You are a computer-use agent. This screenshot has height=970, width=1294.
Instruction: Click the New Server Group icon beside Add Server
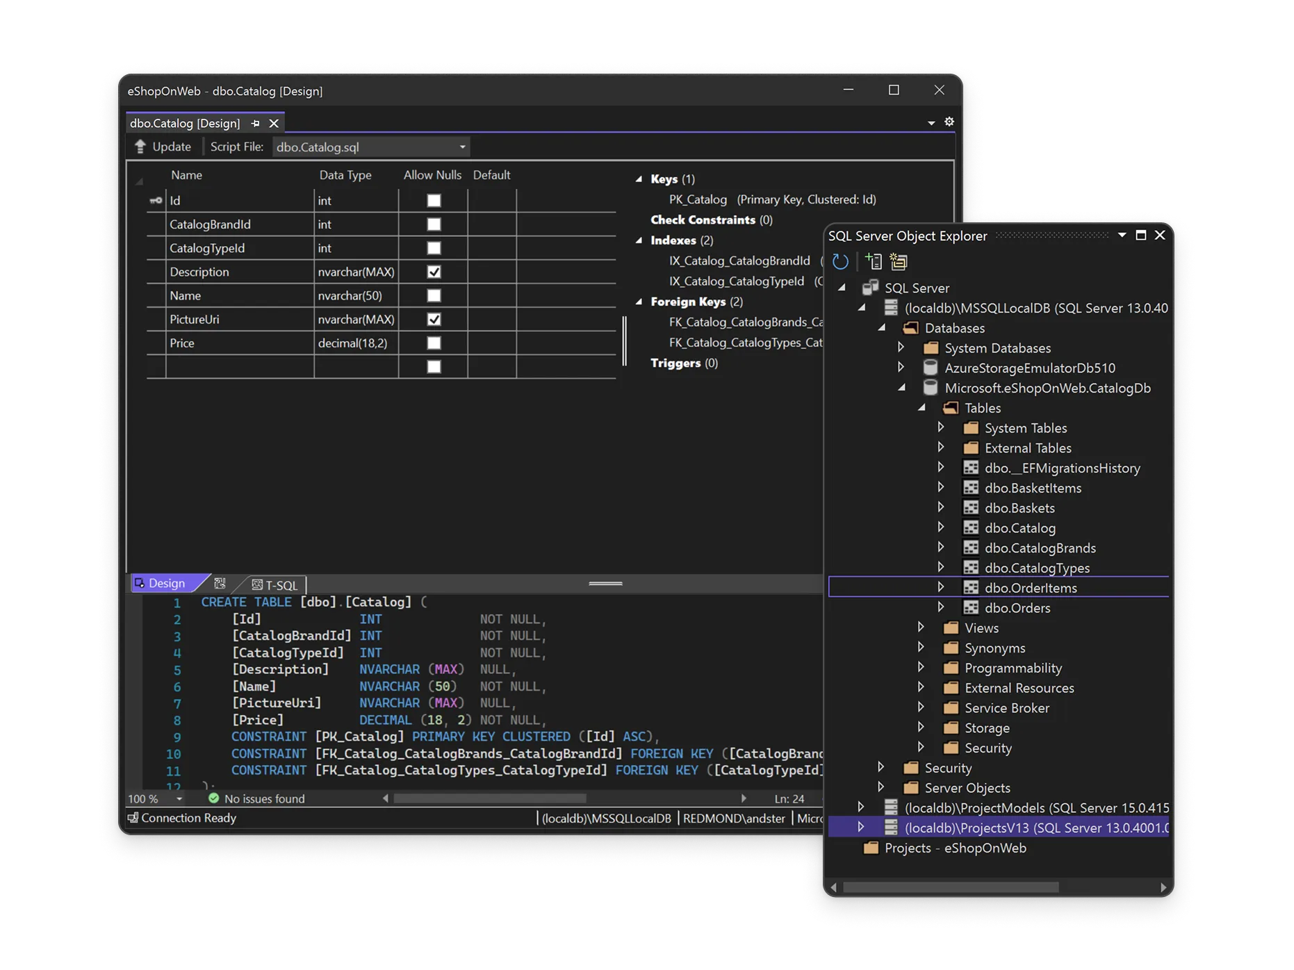(x=898, y=262)
